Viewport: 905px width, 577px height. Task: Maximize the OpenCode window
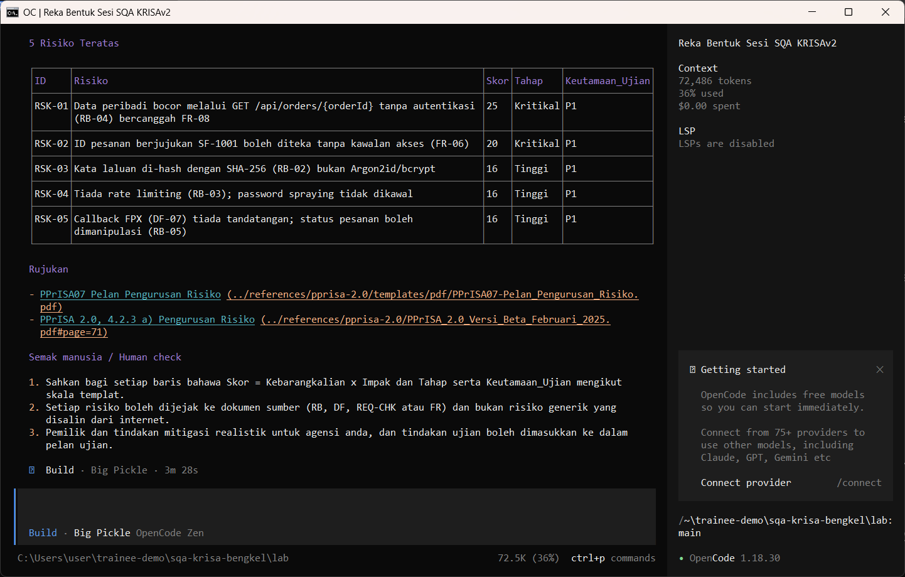(x=849, y=12)
